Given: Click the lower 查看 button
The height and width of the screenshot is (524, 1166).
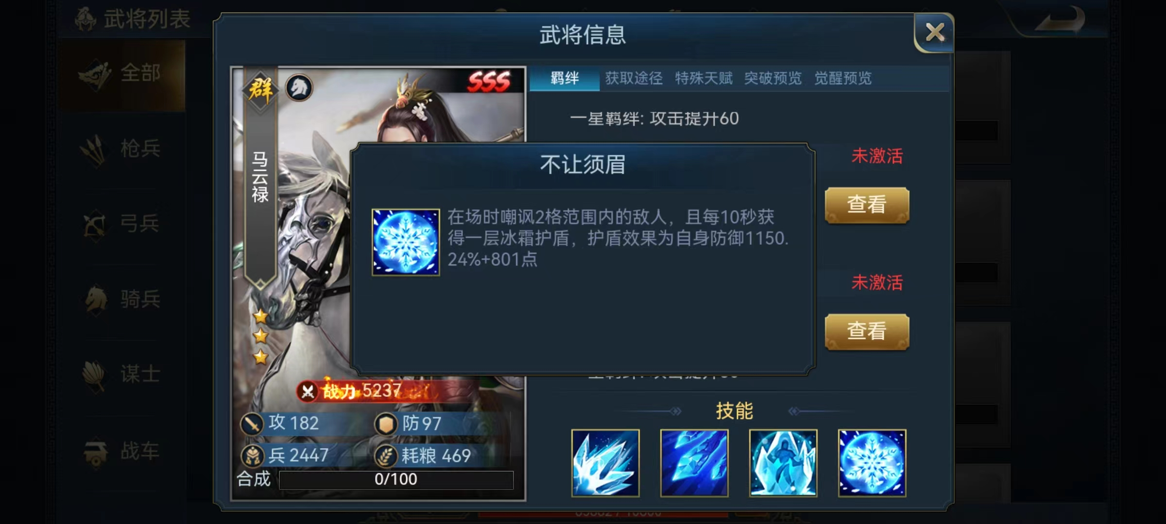Looking at the screenshot, I should [867, 331].
